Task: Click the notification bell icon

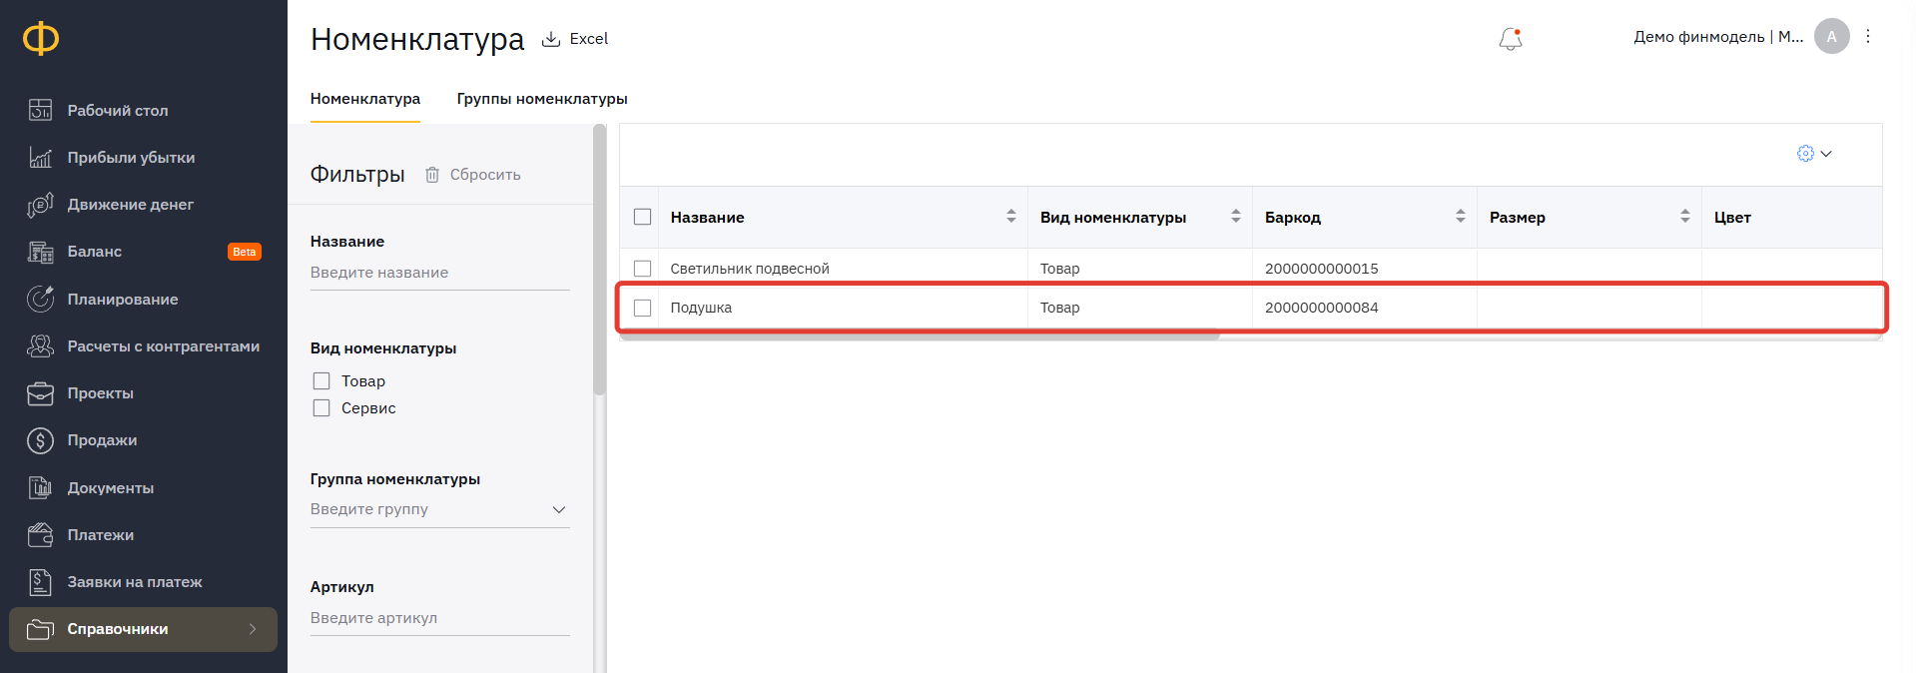Action: [x=1511, y=39]
